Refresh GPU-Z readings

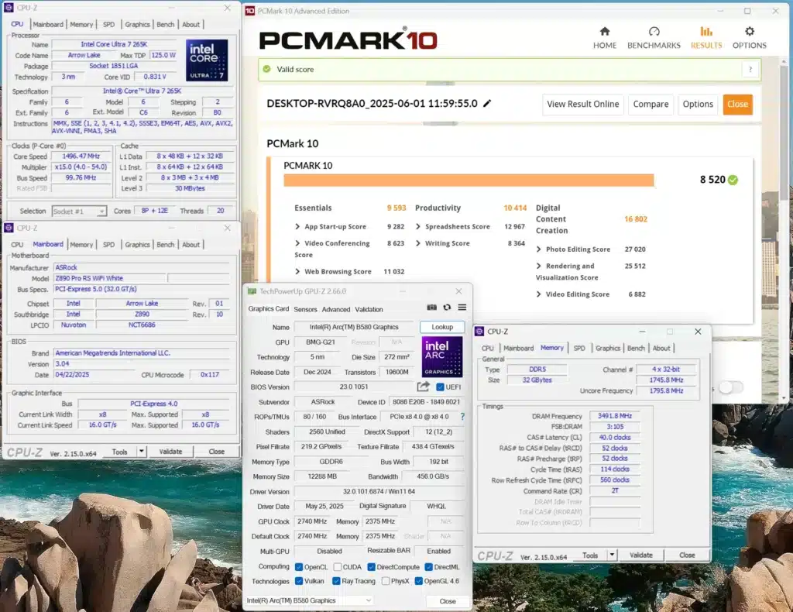(447, 307)
